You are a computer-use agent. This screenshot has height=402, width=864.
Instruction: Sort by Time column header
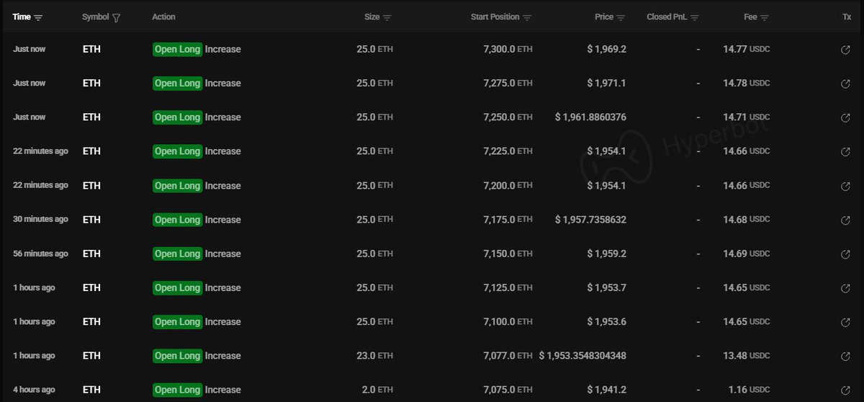point(27,17)
